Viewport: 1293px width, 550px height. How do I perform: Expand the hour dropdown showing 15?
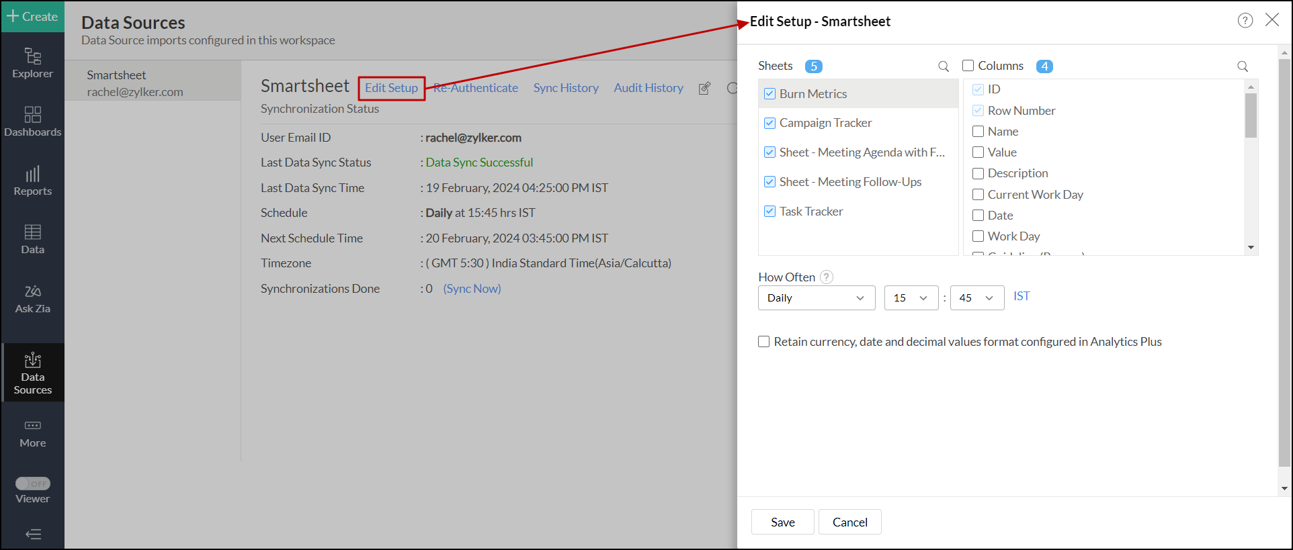[x=911, y=298]
